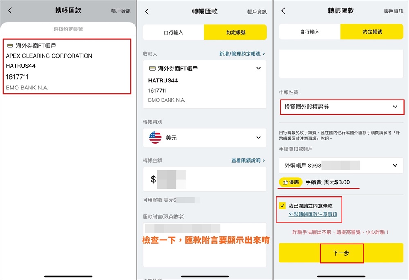Expand the 外幣帳戶 fee account dropdown

point(395,165)
